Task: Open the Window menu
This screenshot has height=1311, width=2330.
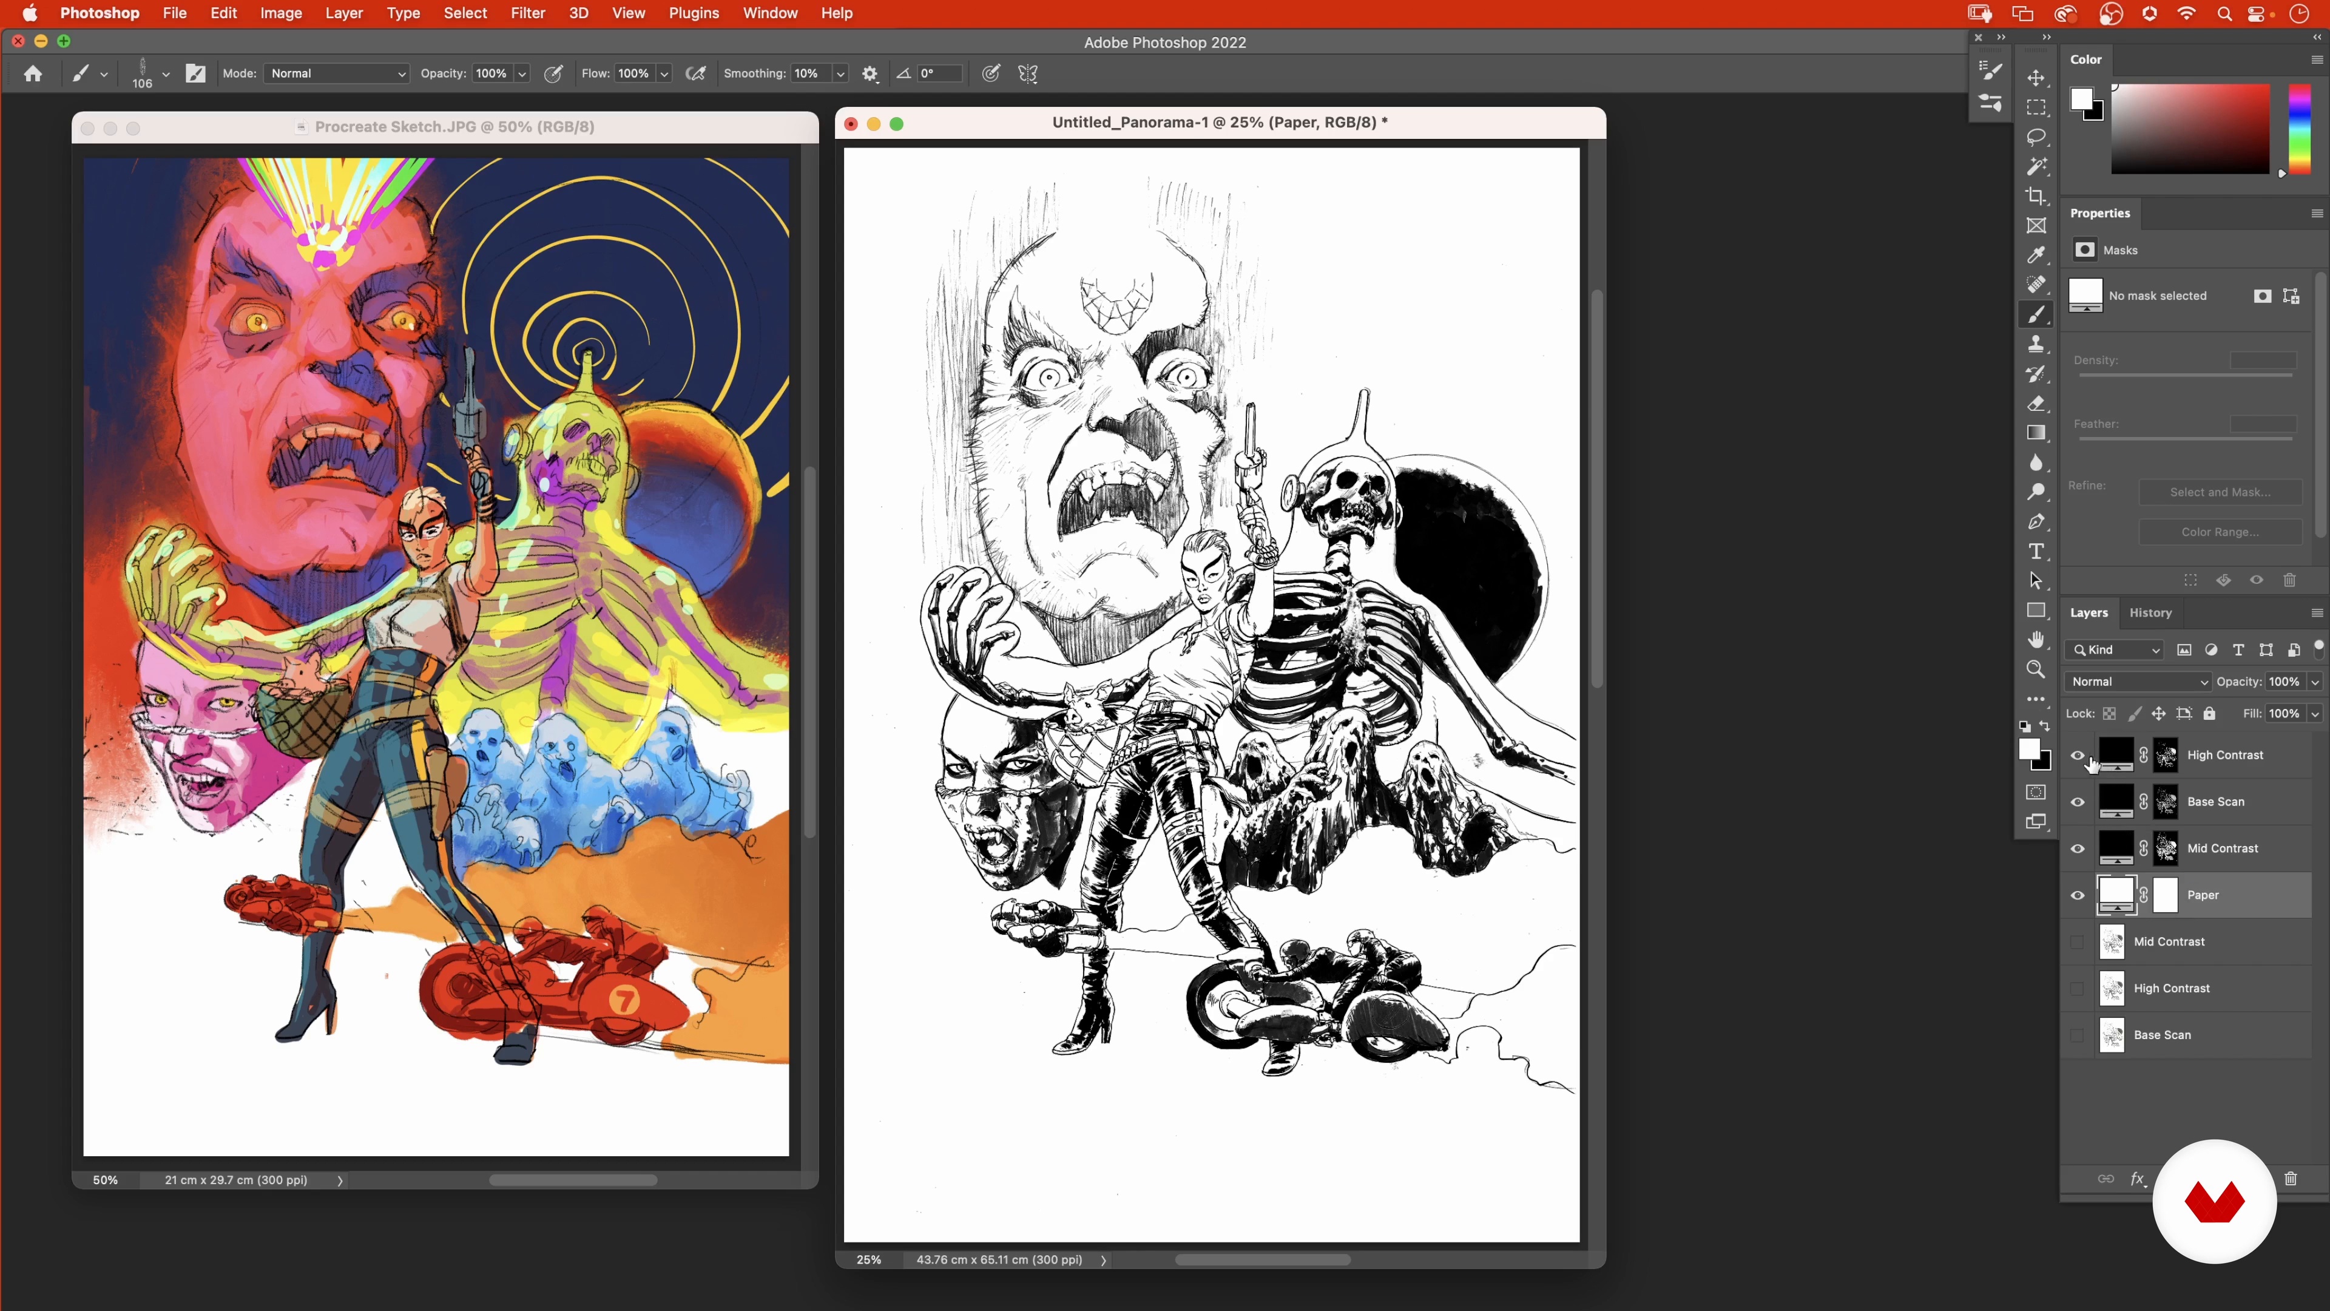Action: tap(770, 13)
